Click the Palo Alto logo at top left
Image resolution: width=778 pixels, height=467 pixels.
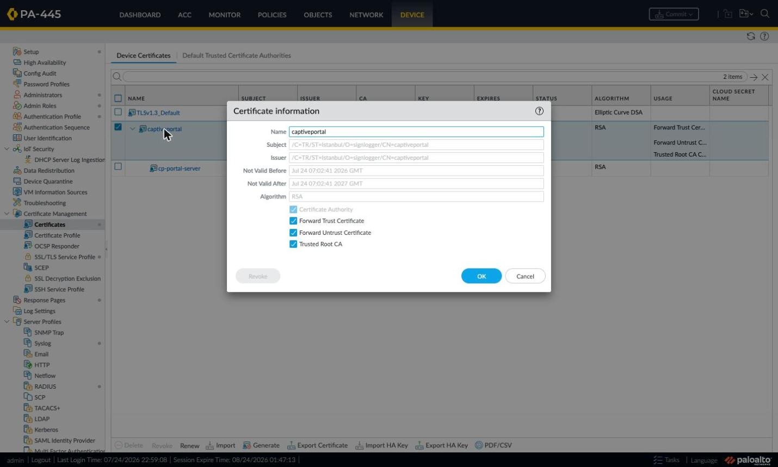(12, 14)
